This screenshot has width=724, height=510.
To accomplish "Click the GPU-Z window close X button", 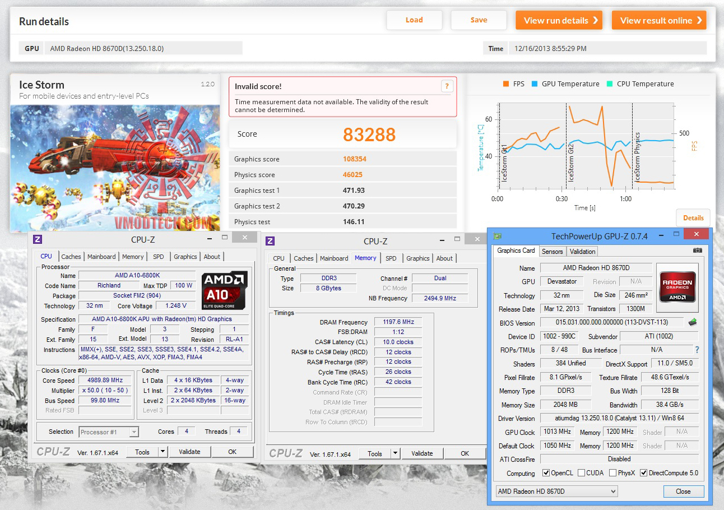I will [696, 234].
